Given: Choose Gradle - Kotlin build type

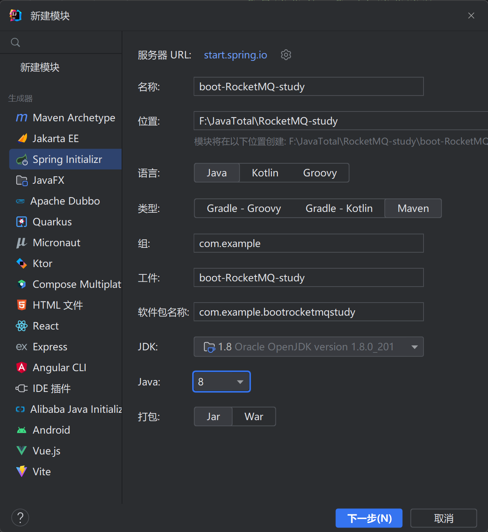Looking at the screenshot, I should coord(339,208).
